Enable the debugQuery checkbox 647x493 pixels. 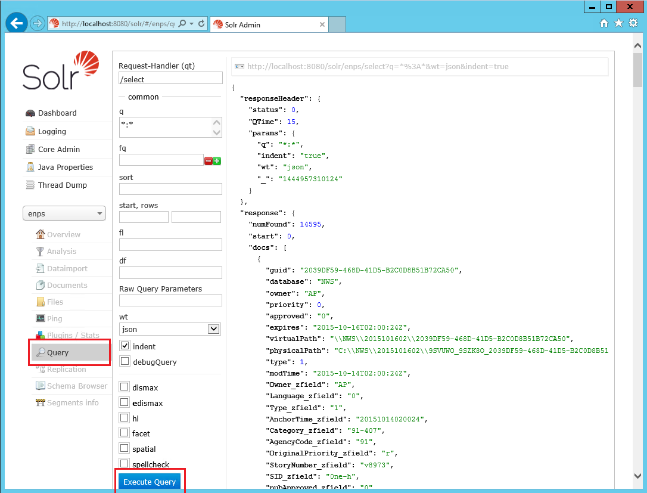(125, 361)
